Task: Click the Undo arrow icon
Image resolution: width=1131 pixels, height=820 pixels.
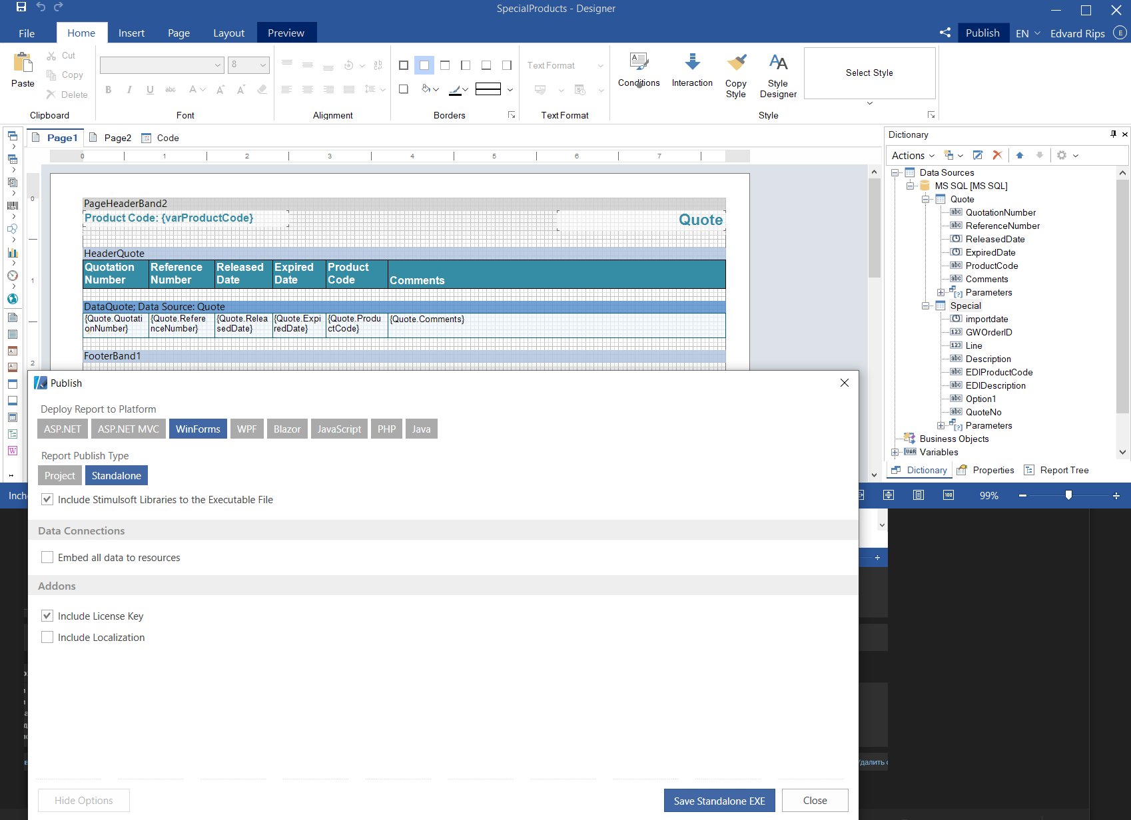Action: click(41, 7)
